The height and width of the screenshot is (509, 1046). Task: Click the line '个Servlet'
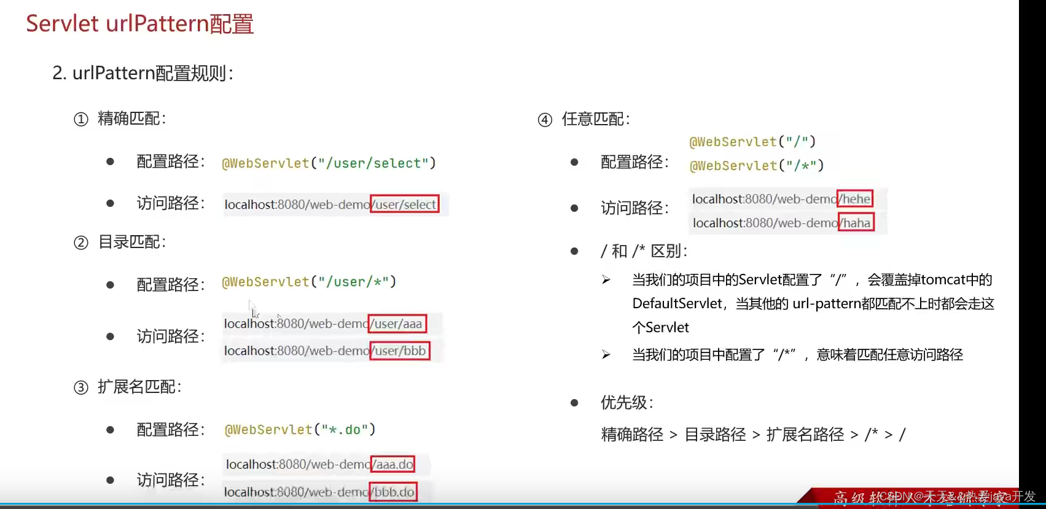[661, 328]
